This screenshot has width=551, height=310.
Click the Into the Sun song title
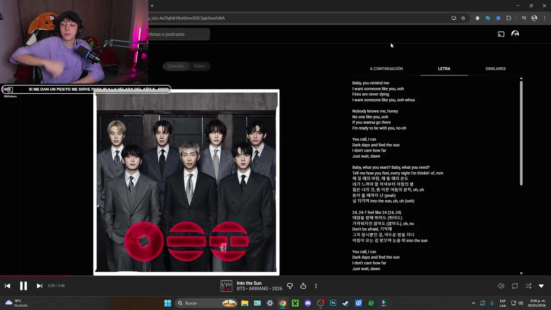pyautogui.click(x=249, y=283)
